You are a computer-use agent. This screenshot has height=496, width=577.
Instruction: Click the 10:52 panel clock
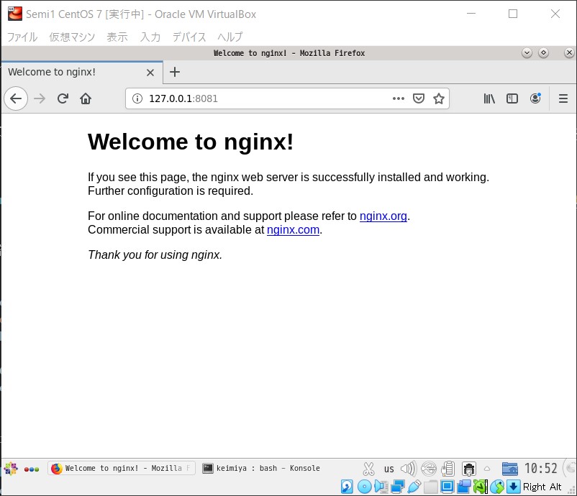tap(540, 468)
